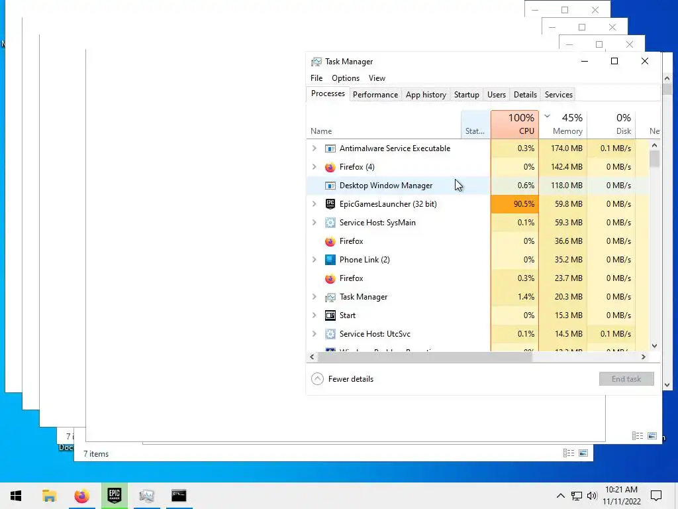Sort processes by CPU column
The image size is (678, 509).
pyautogui.click(x=514, y=124)
